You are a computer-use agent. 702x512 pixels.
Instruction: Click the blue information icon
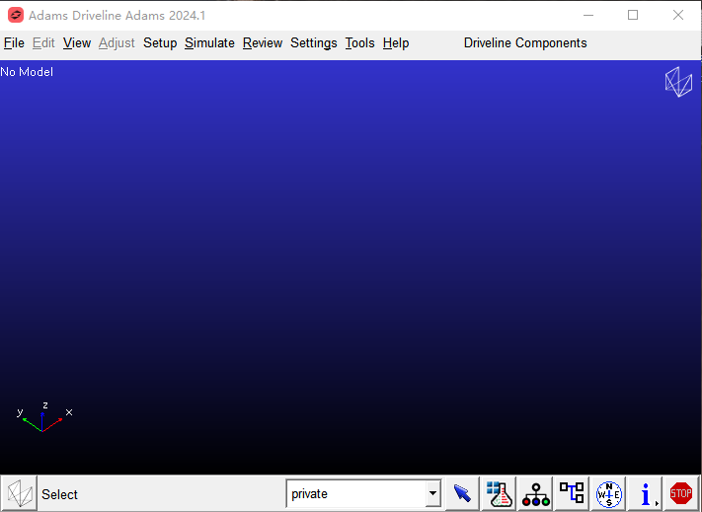coord(646,493)
